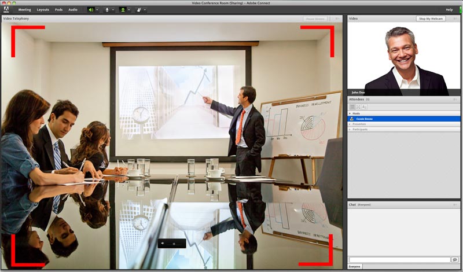The image size is (463, 272).
Task: Click the Pause Stream button
Action: click(x=315, y=19)
